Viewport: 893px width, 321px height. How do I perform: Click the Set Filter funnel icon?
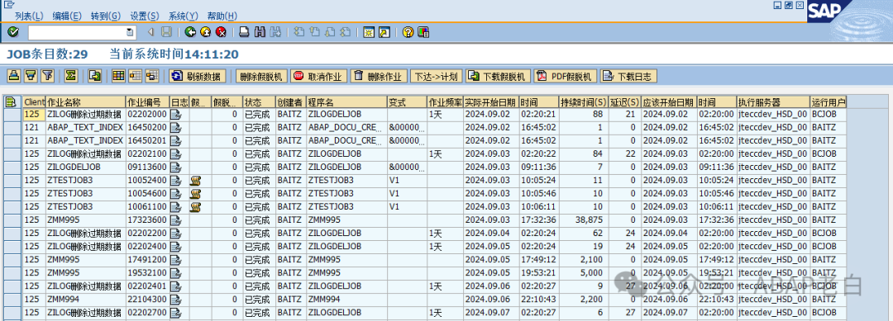click(49, 76)
